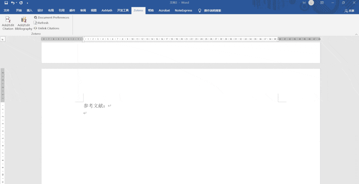Refresh Zotero citations
Image resolution: width=359 pixels, height=184 pixels.
click(x=41, y=23)
